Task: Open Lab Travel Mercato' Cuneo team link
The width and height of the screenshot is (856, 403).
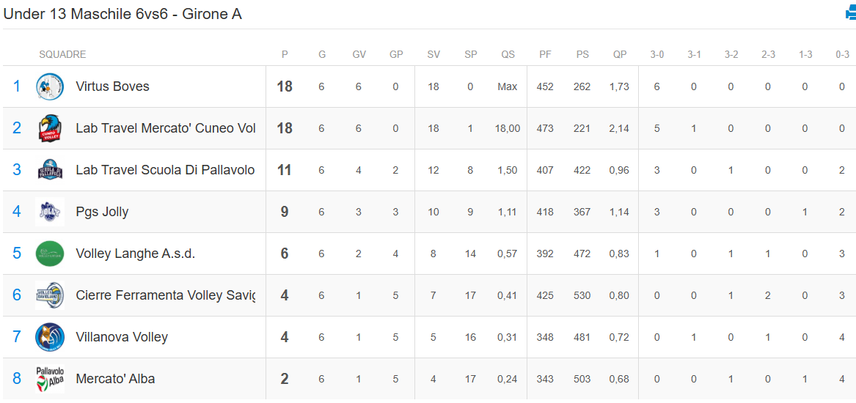Action: 165,128
